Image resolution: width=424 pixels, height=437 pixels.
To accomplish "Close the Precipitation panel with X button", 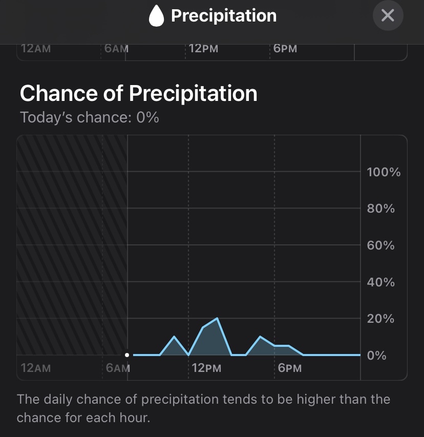I will pyautogui.click(x=388, y=15).
